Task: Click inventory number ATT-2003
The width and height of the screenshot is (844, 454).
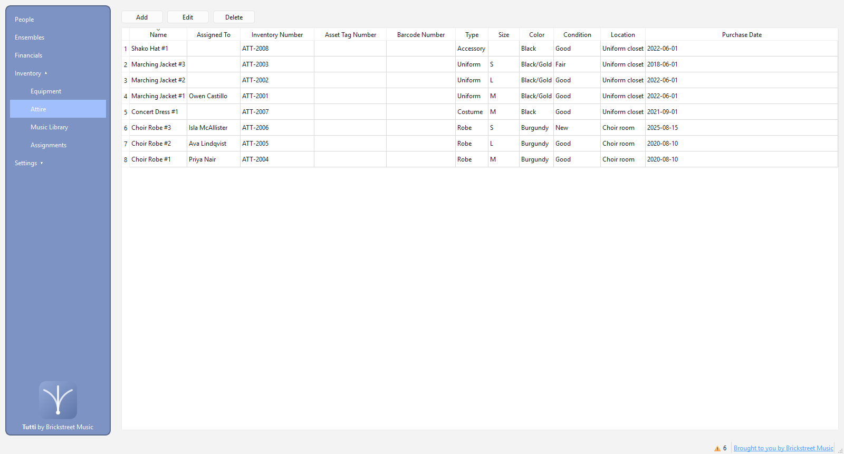Action: [277, 64]
